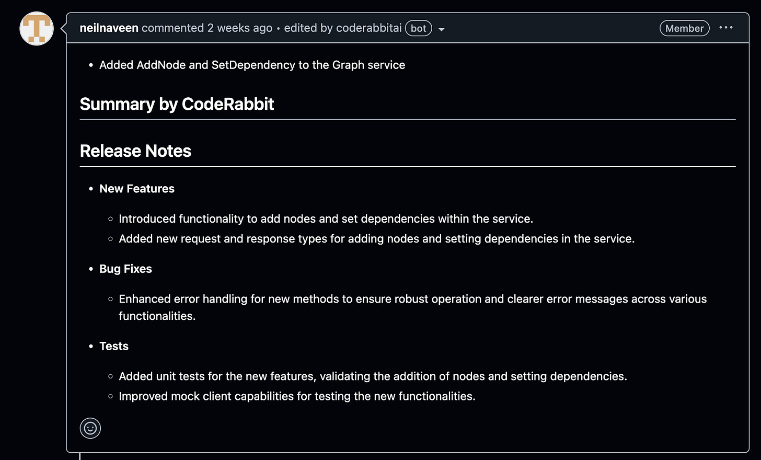The image size is (761, 460).
Task: Click the avatar thumbnail beside the comment
Action: click(36, 29)
